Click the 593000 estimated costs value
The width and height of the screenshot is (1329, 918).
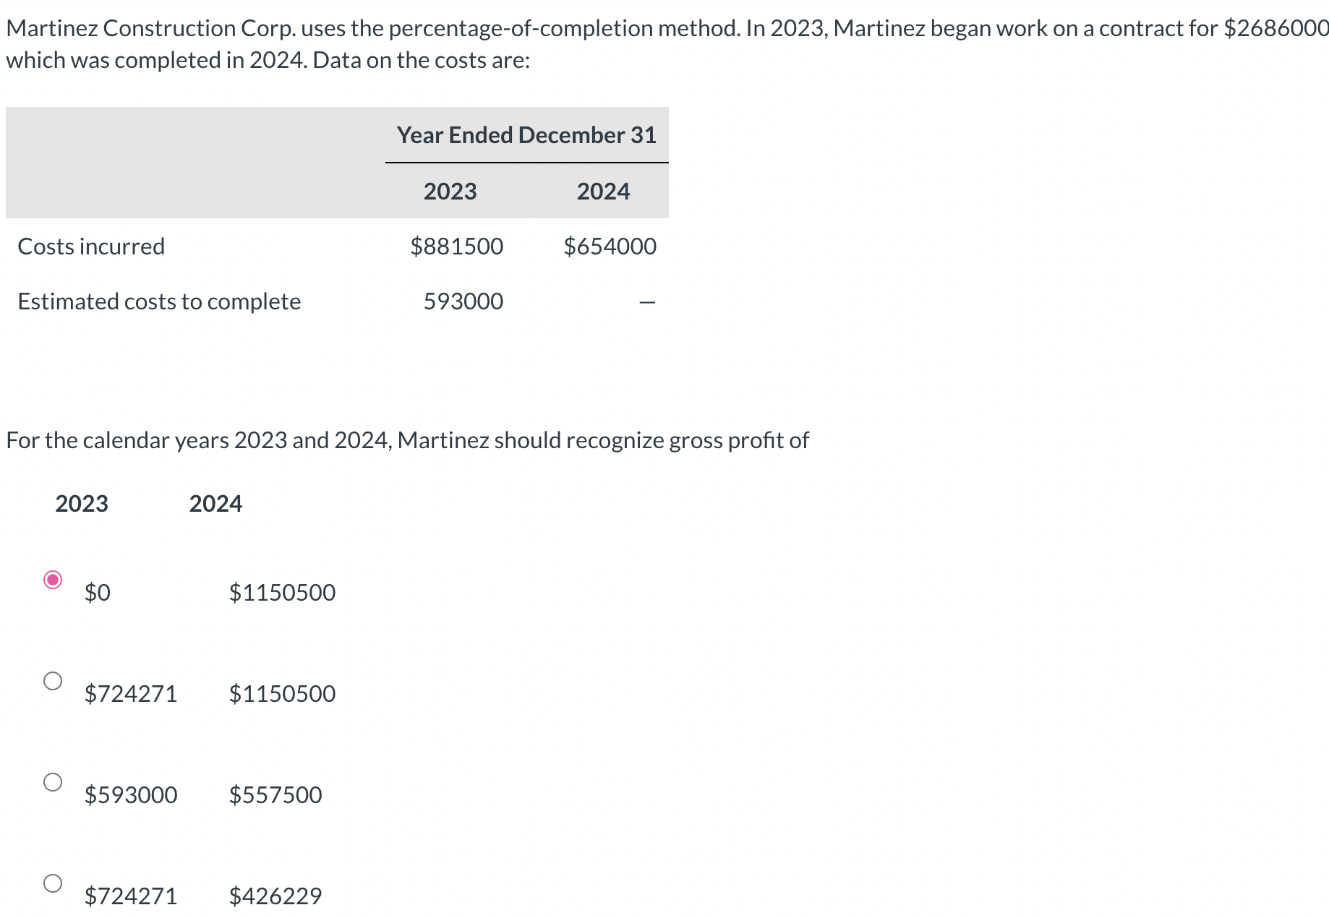463,301
